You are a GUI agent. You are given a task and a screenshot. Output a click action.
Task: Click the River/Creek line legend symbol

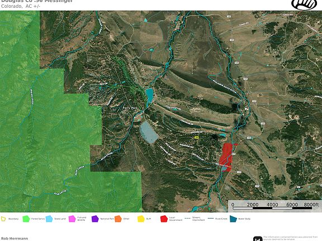coord(211,219)
